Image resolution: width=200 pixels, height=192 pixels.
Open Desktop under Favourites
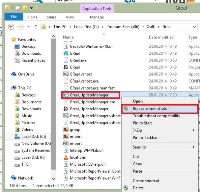pos(28,46)
